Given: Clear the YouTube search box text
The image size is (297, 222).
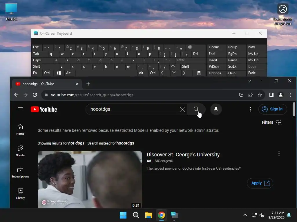Looking at the screenshot, I should tap(182, 109).
